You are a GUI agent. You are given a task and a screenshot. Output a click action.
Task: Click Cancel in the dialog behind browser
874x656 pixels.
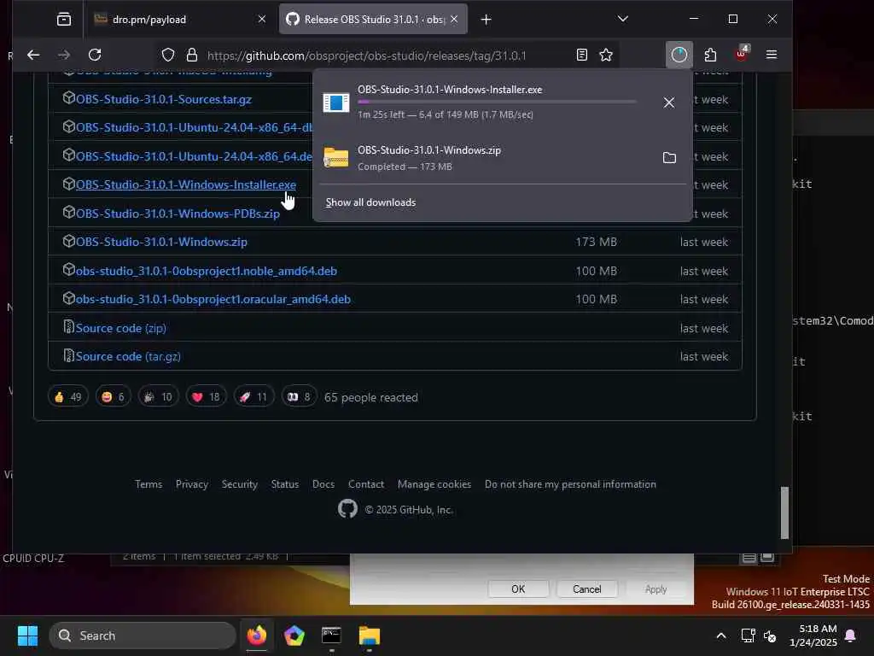587,589
